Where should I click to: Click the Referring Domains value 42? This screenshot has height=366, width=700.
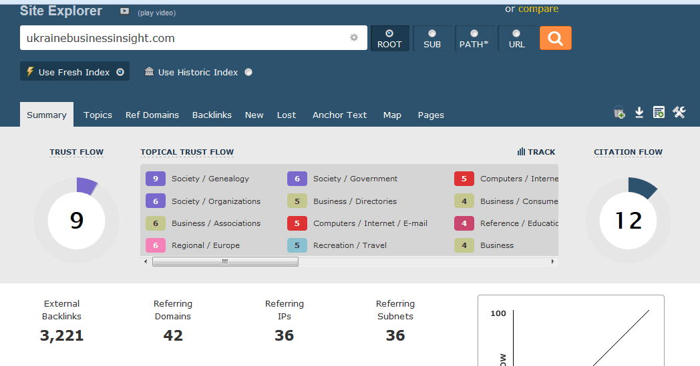[173, 335]
